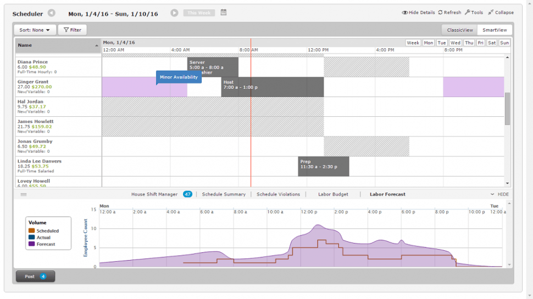Sort by the Name column arrow

pyautogui.click(x=97, y=46)
